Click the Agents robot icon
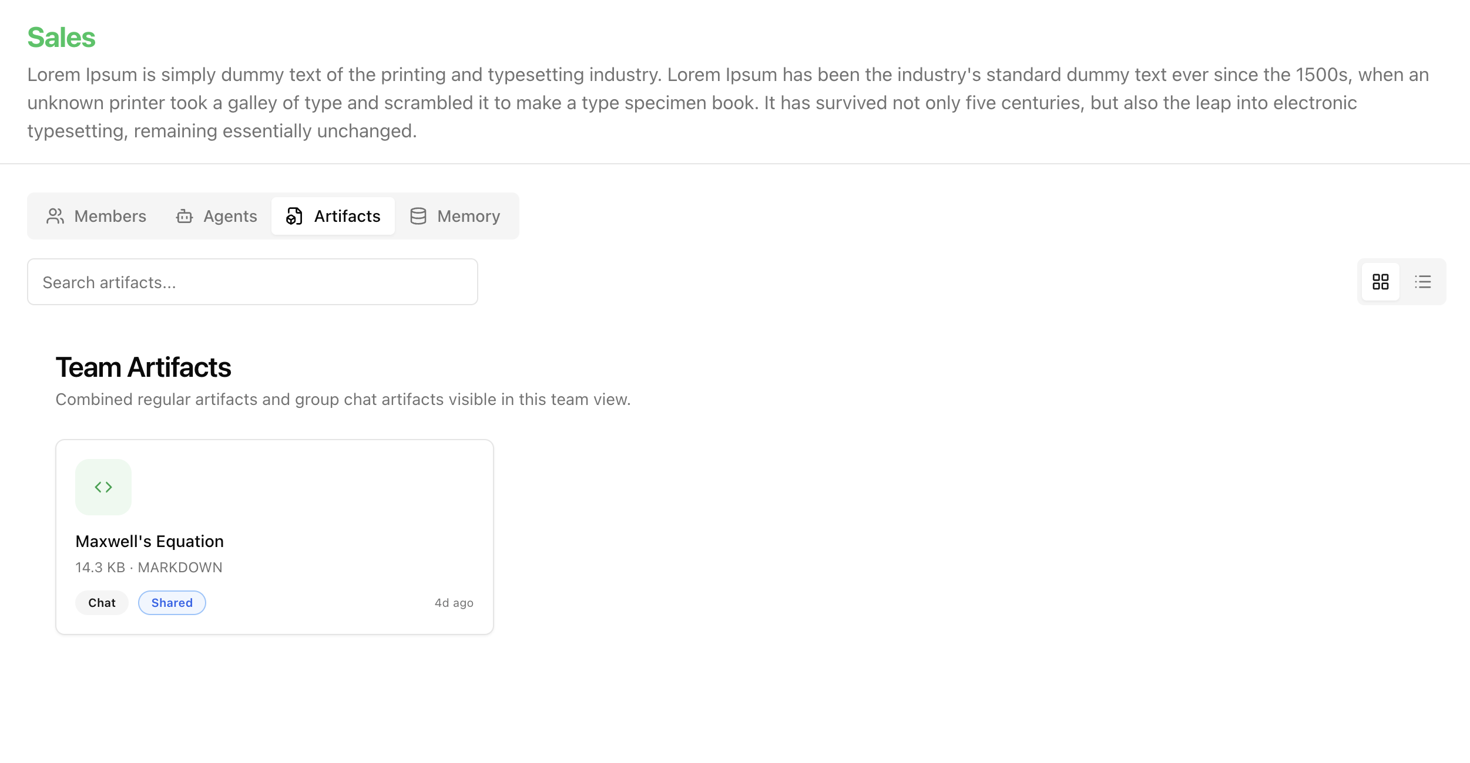 184,216
